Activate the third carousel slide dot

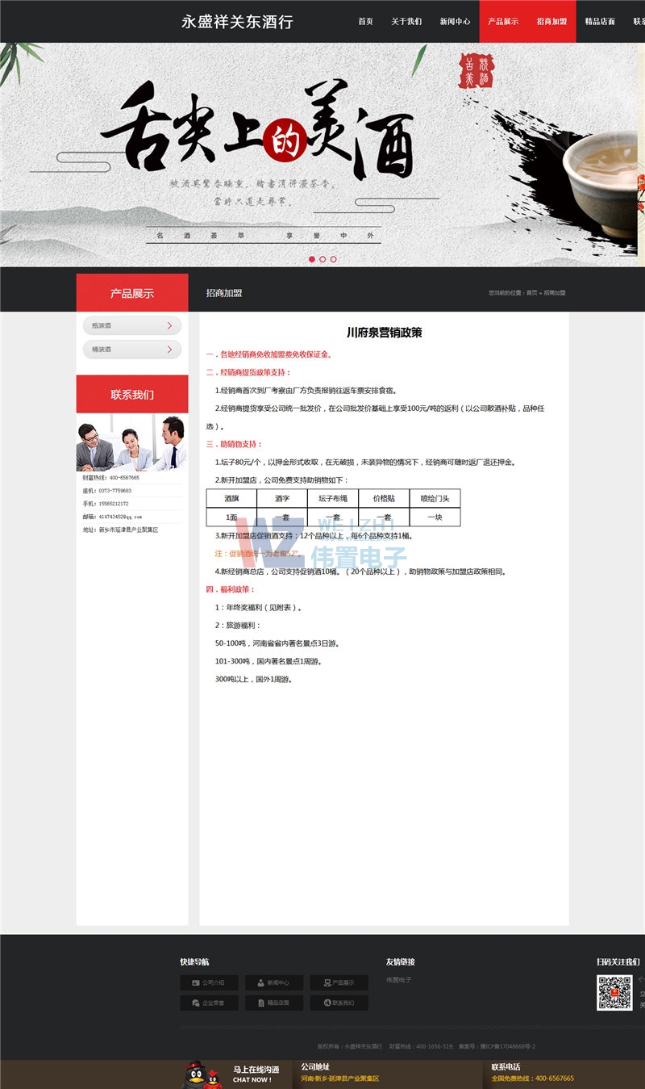tap(331, 260)
